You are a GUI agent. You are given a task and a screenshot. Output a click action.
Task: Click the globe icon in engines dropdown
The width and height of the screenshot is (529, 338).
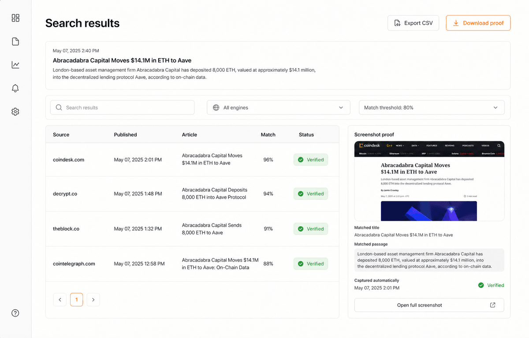point(216,107)
